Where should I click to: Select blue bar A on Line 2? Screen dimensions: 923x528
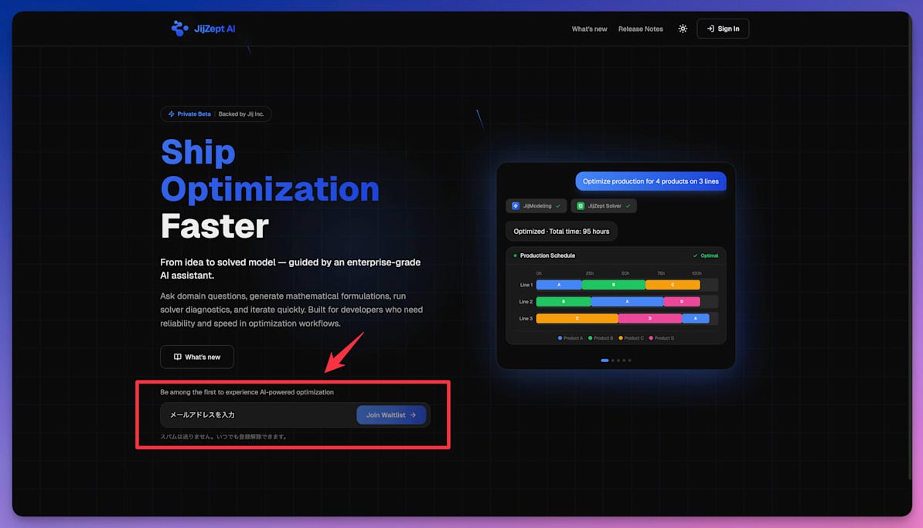(627, 302)
